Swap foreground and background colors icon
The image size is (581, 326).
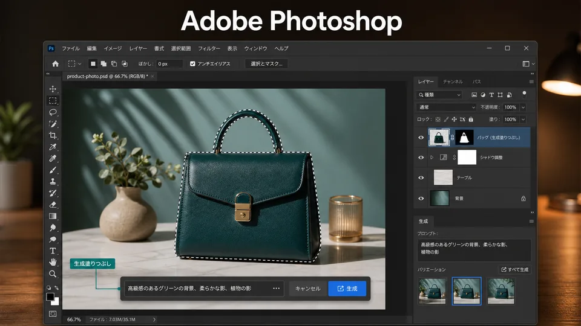pos(57,287)
